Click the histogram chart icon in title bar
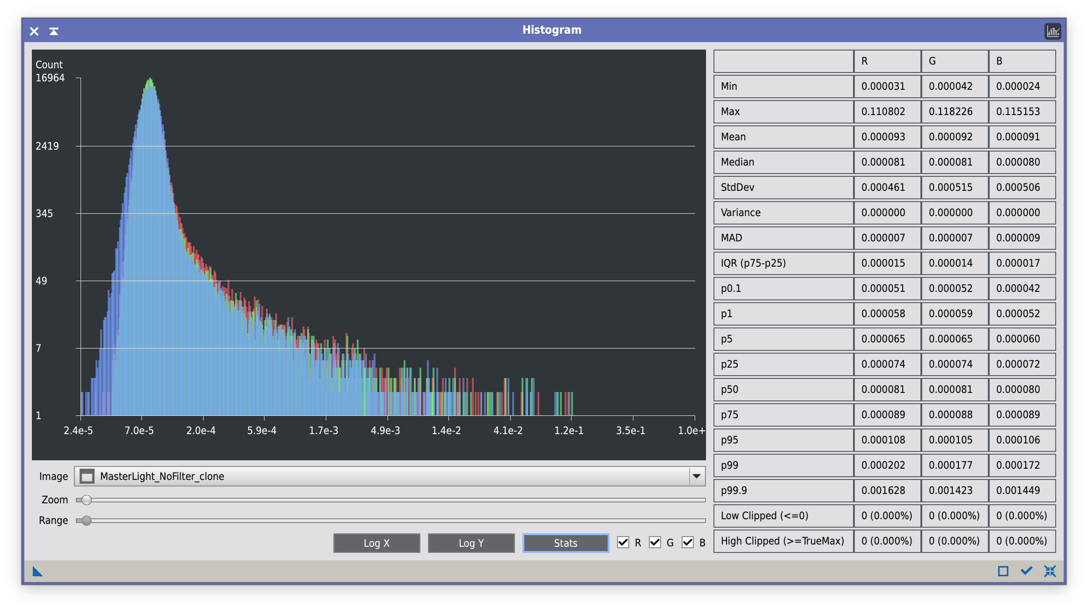Viewport: 1088px width, 610px height. [1052, 31]
